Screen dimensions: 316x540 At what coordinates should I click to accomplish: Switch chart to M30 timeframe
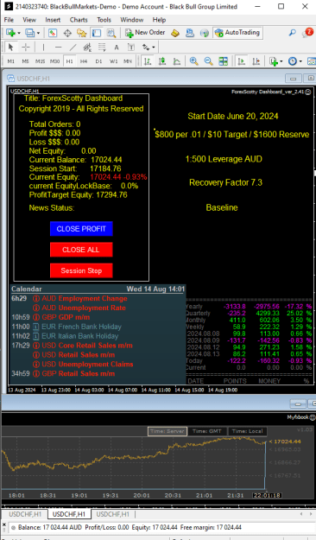click(54, 61)
